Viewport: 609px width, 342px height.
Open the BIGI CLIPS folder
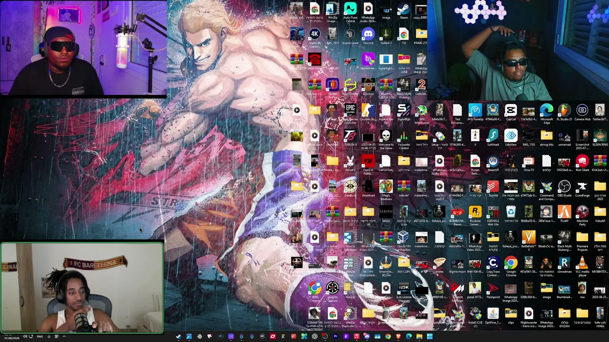(x=403, y=266)
